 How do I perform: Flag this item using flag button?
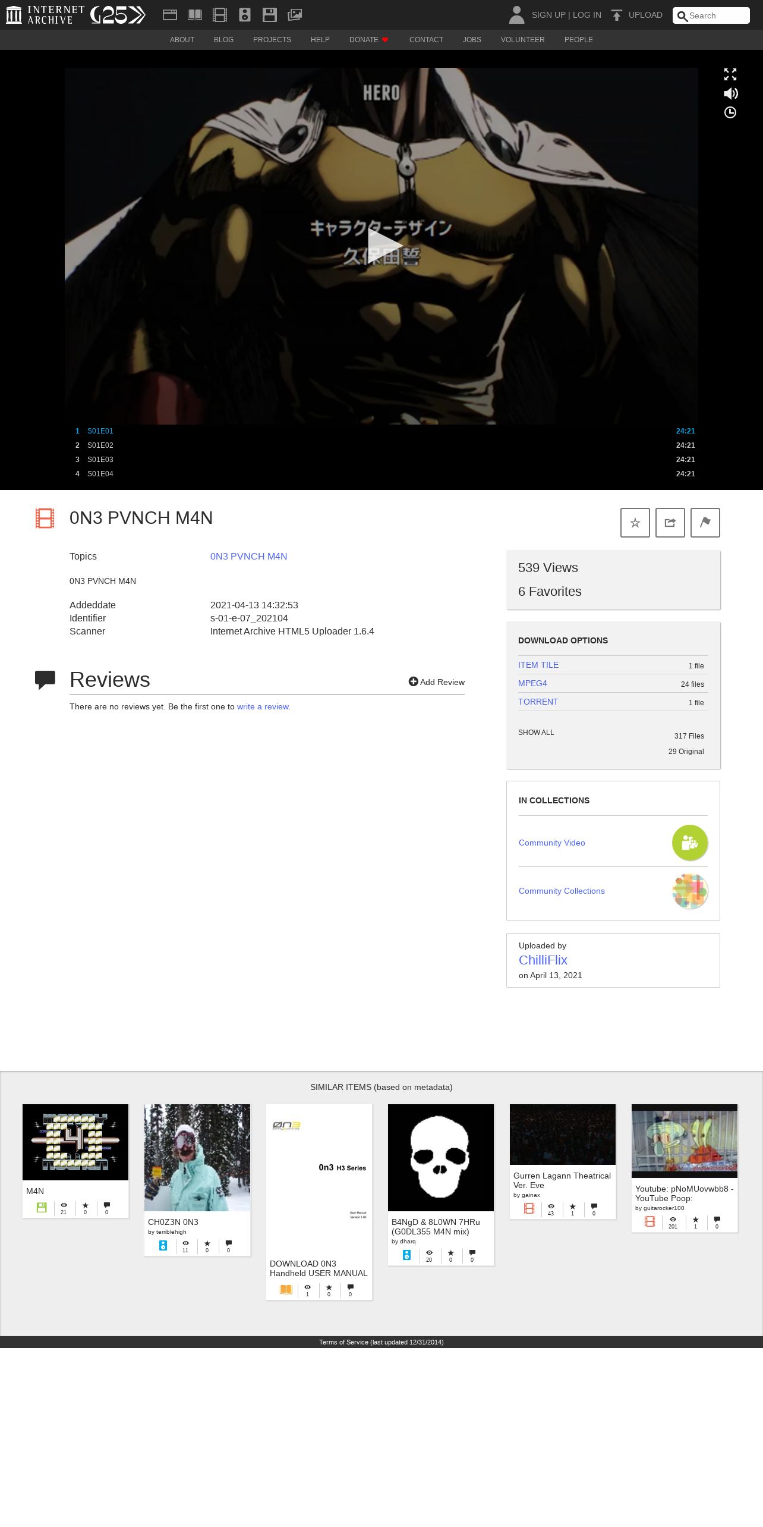click(x=705, y=523)
